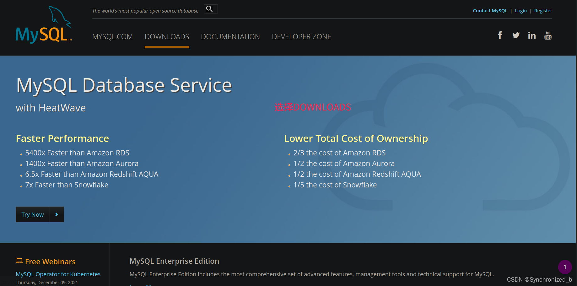Click '5400x Faster than Amazon RDS' text
This screenshot has width=577, height=286.
[x=77, y=153]
